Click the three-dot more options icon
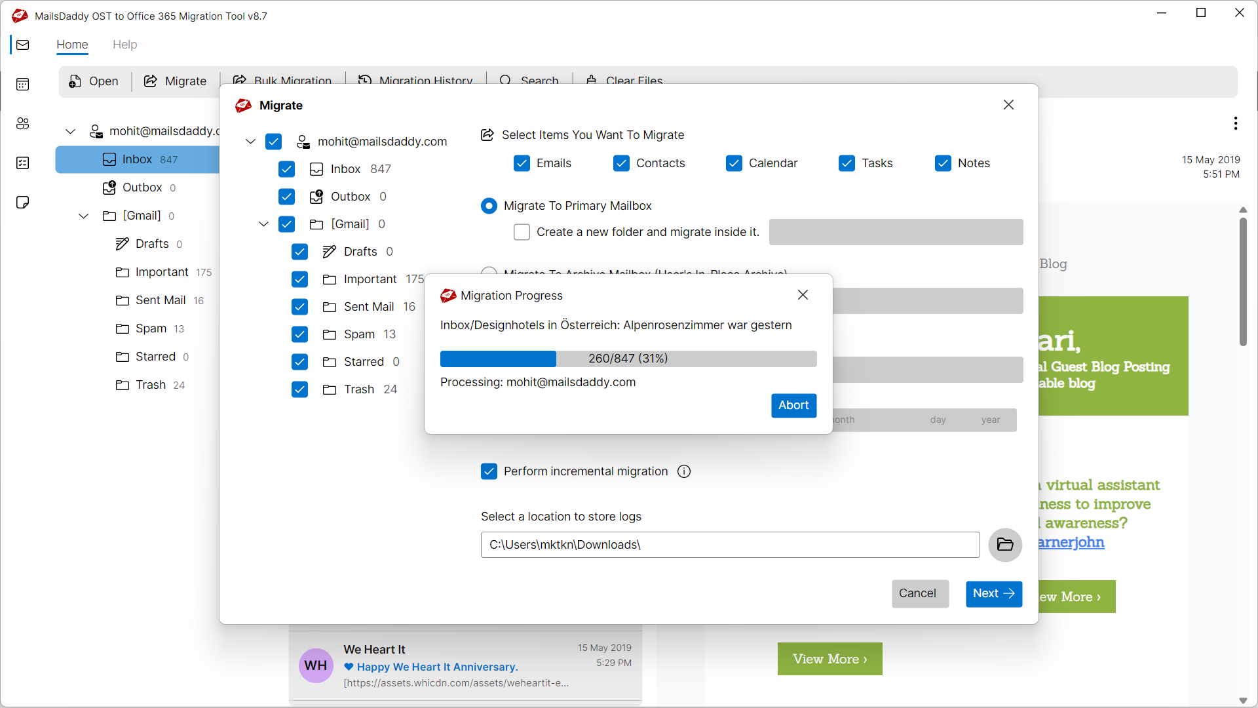The image size is (1258, 708). point(1236,123)
